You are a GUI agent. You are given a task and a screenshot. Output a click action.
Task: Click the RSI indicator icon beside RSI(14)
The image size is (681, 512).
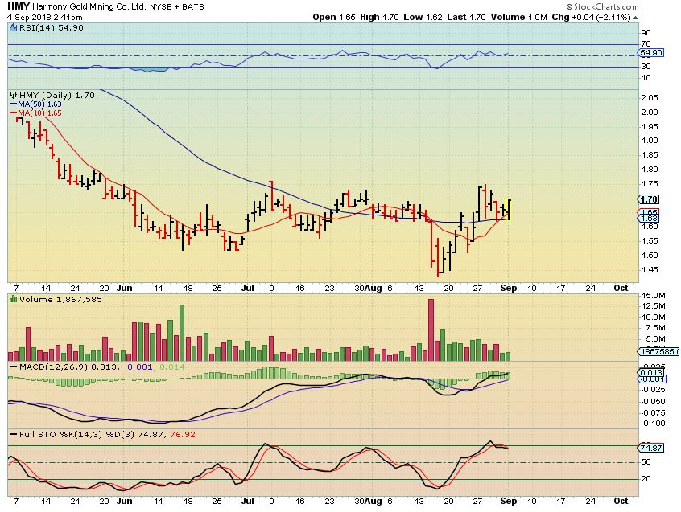(14, 28)
